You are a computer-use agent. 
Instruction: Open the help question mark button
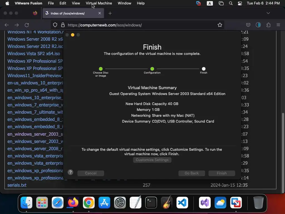(x=70, y=172)
